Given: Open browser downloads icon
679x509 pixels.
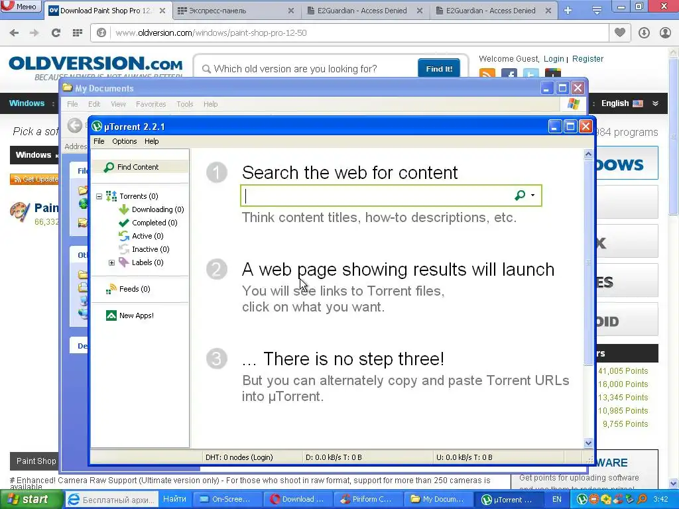Looking at the screenshot, I should click(x=644, y=33).
